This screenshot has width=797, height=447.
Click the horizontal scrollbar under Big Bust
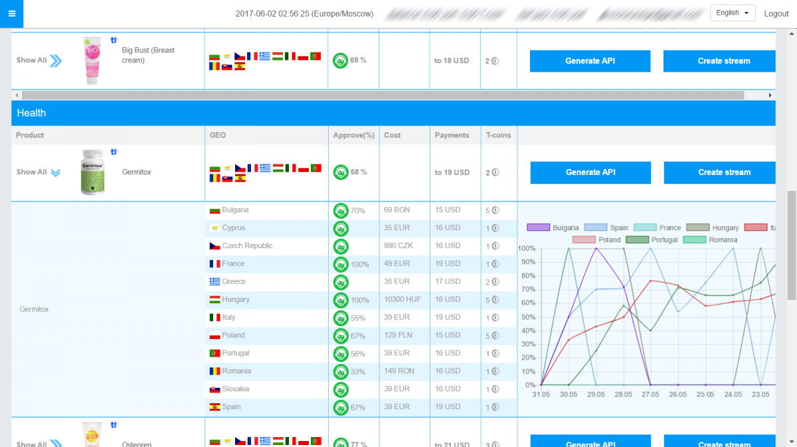pyautogui.click(x=385, y=96)
